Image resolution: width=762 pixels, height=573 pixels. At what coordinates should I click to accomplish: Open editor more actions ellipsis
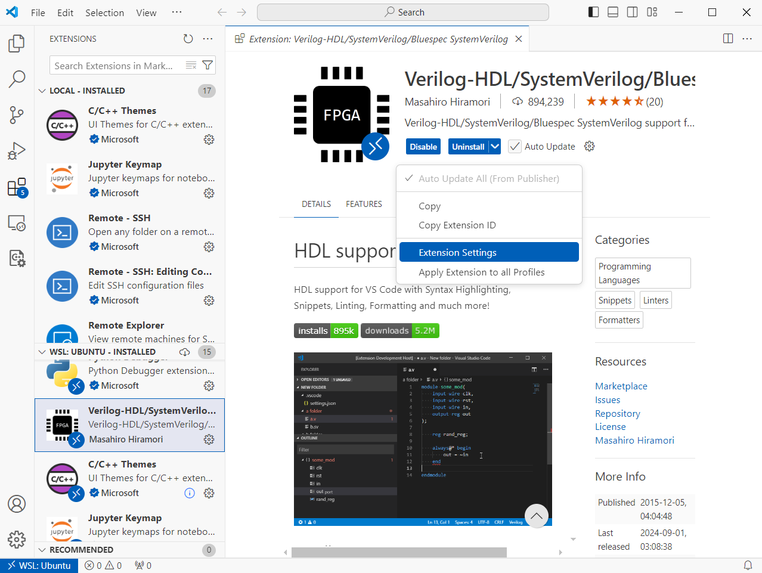(747, 39)
